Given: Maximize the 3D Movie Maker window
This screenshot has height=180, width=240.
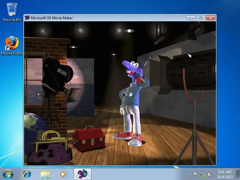Looking at the screenshot, I should point(201,18).
